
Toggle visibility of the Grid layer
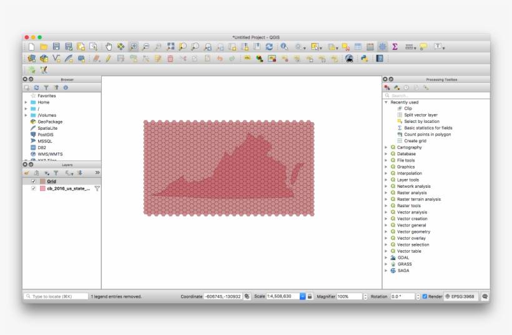pyautogui.click(x=34, y=182)
